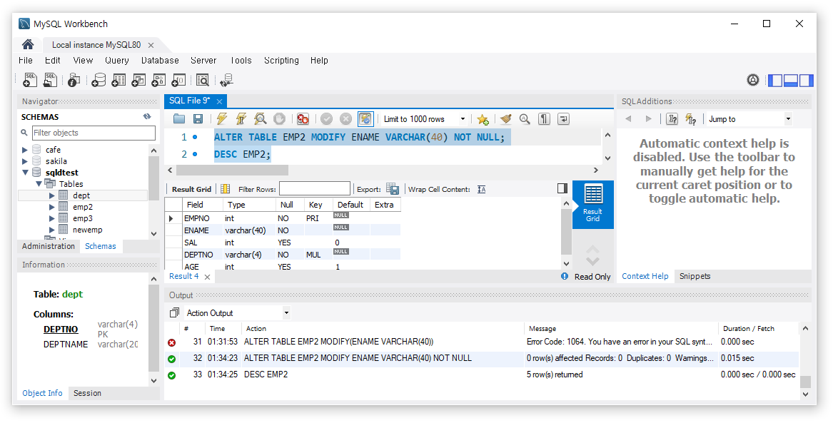Screen dimensions: 833x423
Task: Show find panel magnifier icon
Action: (525, 119)
